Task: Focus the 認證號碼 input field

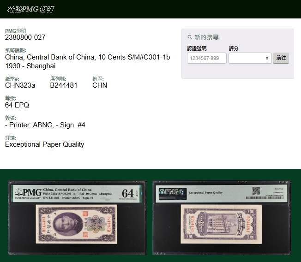Action: [206, 58]
